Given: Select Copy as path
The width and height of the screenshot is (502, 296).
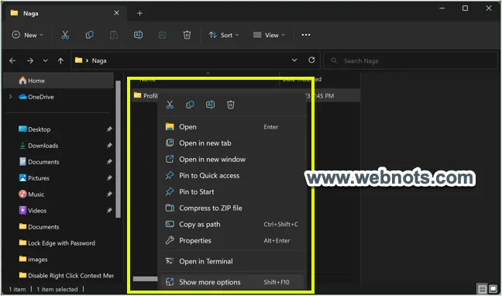Looking at the screenshot, I should pos(232,225).
